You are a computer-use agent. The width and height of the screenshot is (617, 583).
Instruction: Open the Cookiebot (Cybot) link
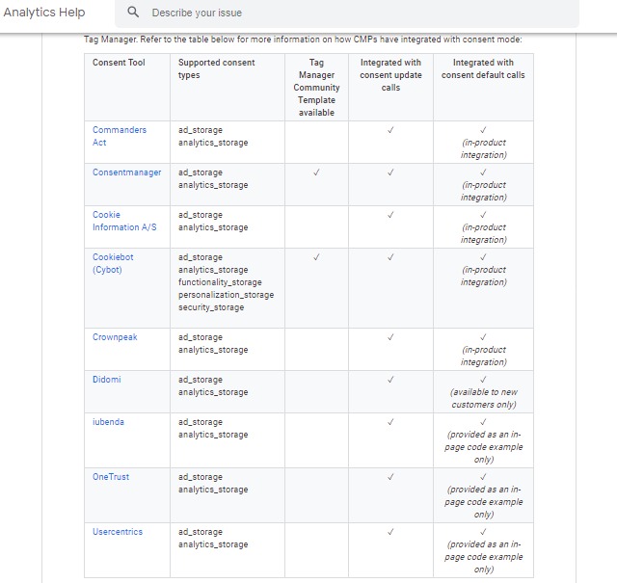113,263
